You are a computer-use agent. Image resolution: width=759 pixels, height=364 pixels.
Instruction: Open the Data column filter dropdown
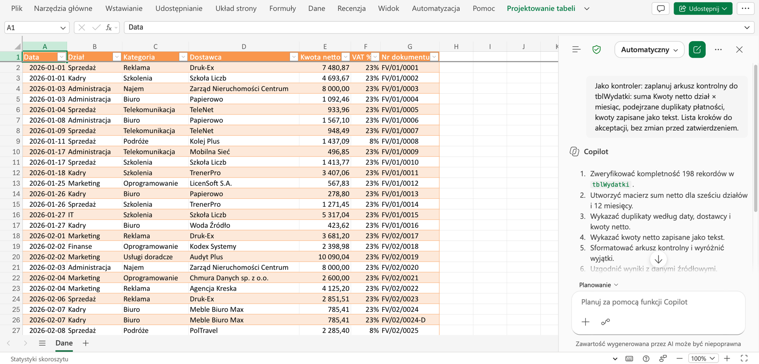tap(61, 57)
